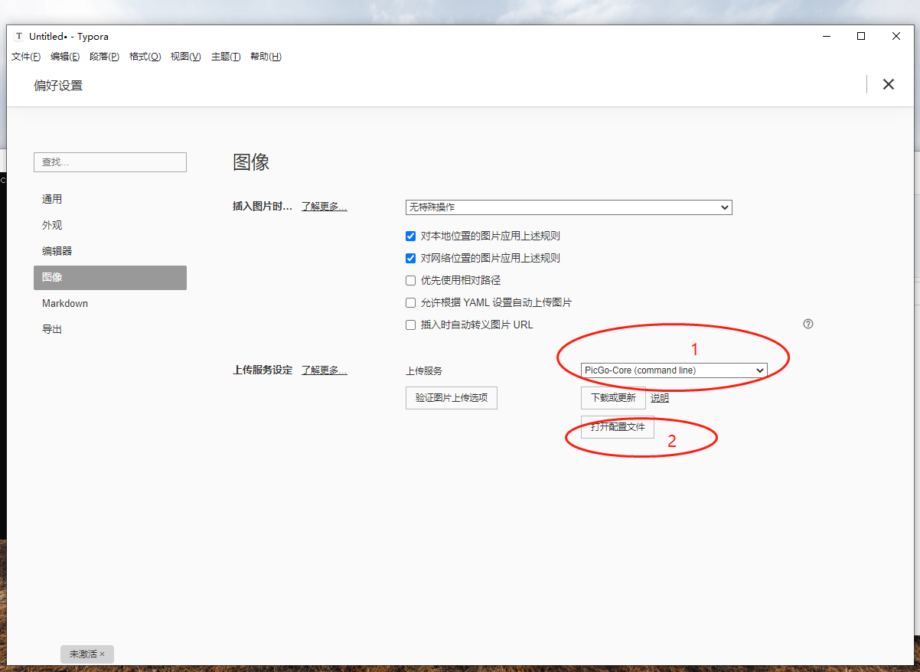Enable auto upload by YAML settings checkbox
Viewport: 920px width, 672px height.
pyautogui.click(x=410, y=302)
